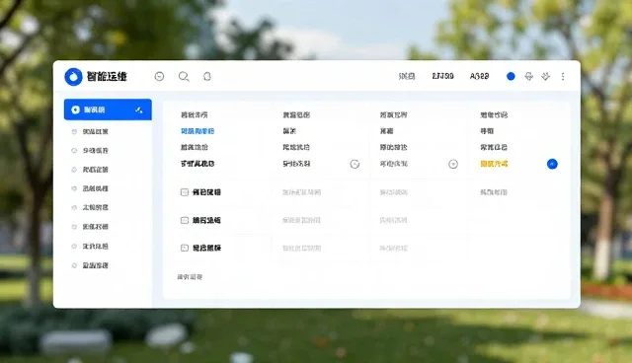This screenshot has height=363, width=632.
Task: Open search with the magnifier icon
Action: 184,77
